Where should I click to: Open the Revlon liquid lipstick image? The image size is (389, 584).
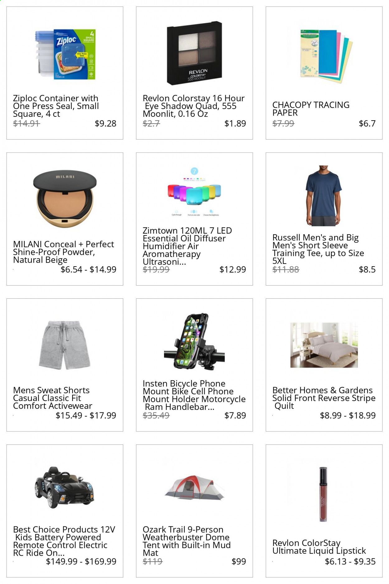click(x=323, y=494)
